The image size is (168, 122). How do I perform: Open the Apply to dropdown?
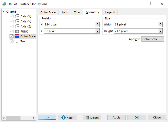153,39
